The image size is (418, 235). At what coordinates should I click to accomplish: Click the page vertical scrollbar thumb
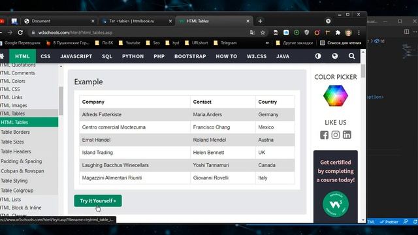pyautogui.click(x=363, y=71)
